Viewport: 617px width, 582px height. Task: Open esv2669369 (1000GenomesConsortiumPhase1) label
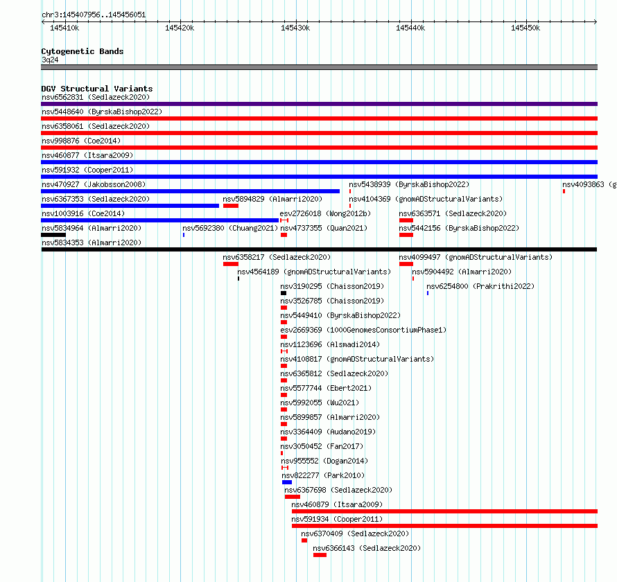click(363, 330)
